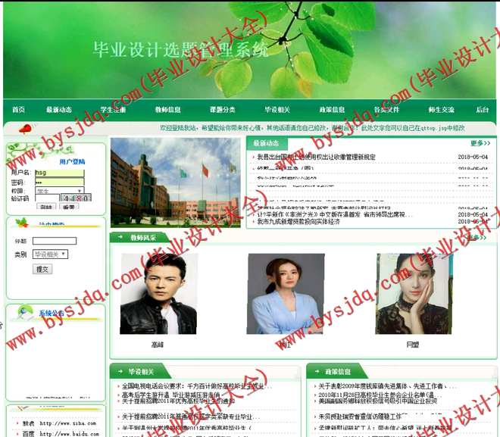The width and height of the screenshot is (500, 437).
Task: Refresh the captcha code image
Action: coord(76,198)
